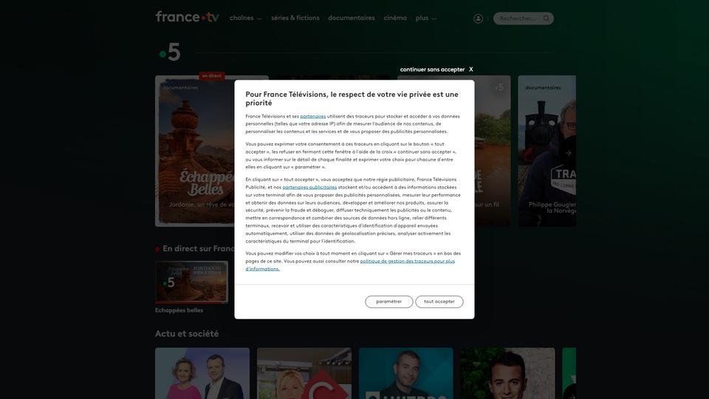Click the right arrow on the carousel
The height and width of the screenshot is (399, 709).
[569, 153]
